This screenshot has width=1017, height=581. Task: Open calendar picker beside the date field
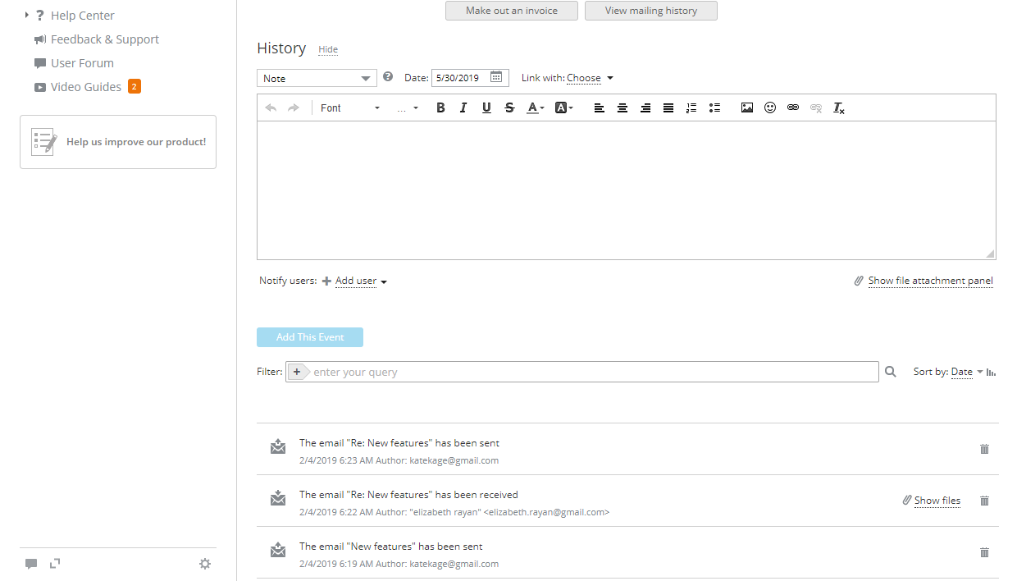coord(496,77)
